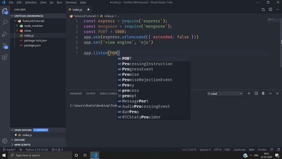Open the Run menu

click(59, 3)
